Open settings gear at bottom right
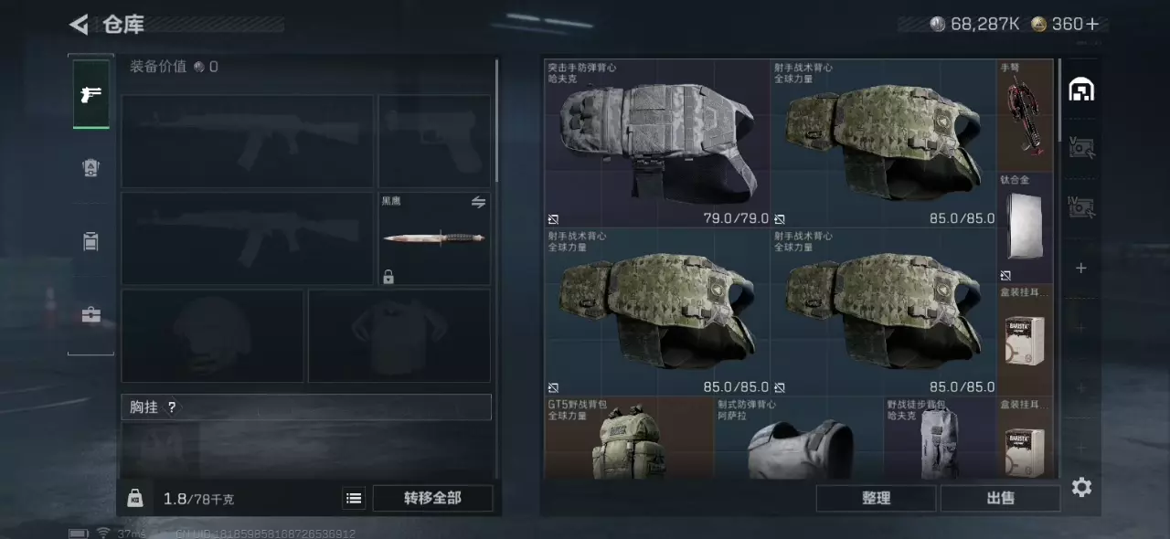 tap(1081, 487)
